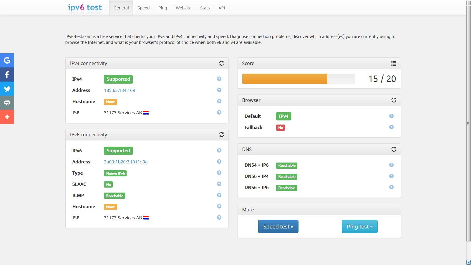Reload the DNS test results
The image size is (471, 265).
(x=394, y=149)
